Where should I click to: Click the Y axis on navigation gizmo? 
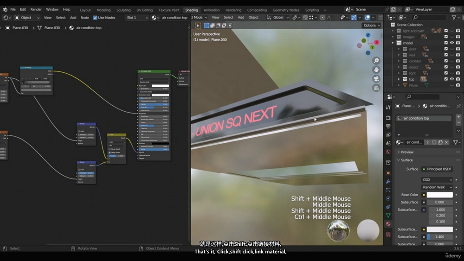372,47
